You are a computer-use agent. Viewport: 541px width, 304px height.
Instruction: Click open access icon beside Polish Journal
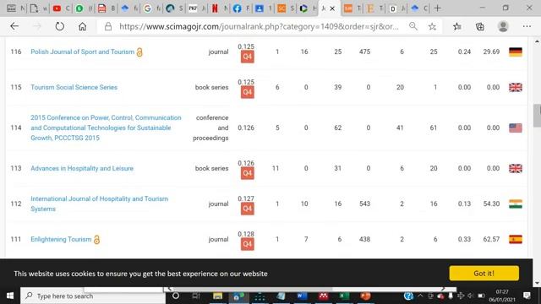click(x=139, y=52)
